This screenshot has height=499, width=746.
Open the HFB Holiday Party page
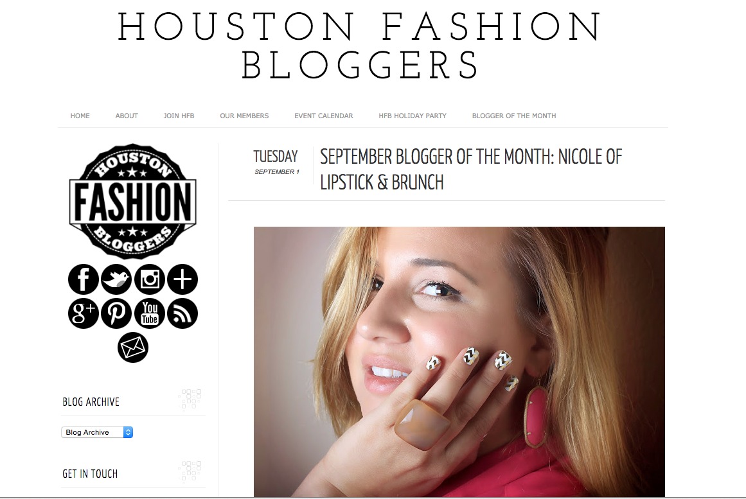tap(413, 116)
